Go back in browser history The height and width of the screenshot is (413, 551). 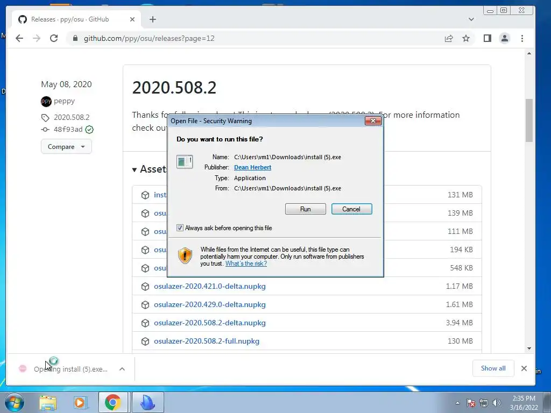pos(19,38)
